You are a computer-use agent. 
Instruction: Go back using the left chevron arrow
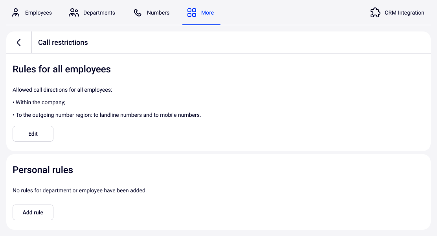(18, 42)
